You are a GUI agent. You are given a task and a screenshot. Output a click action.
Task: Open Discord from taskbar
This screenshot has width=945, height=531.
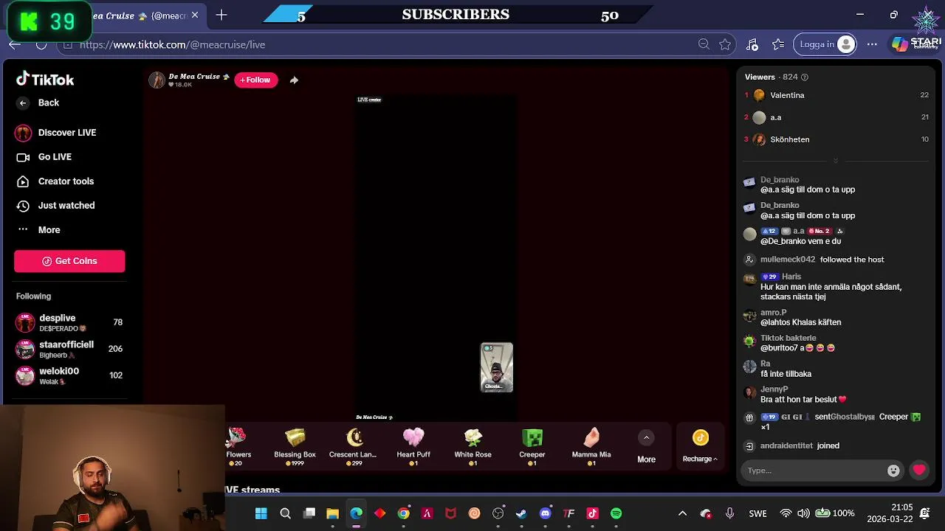[x=545, y=513]
